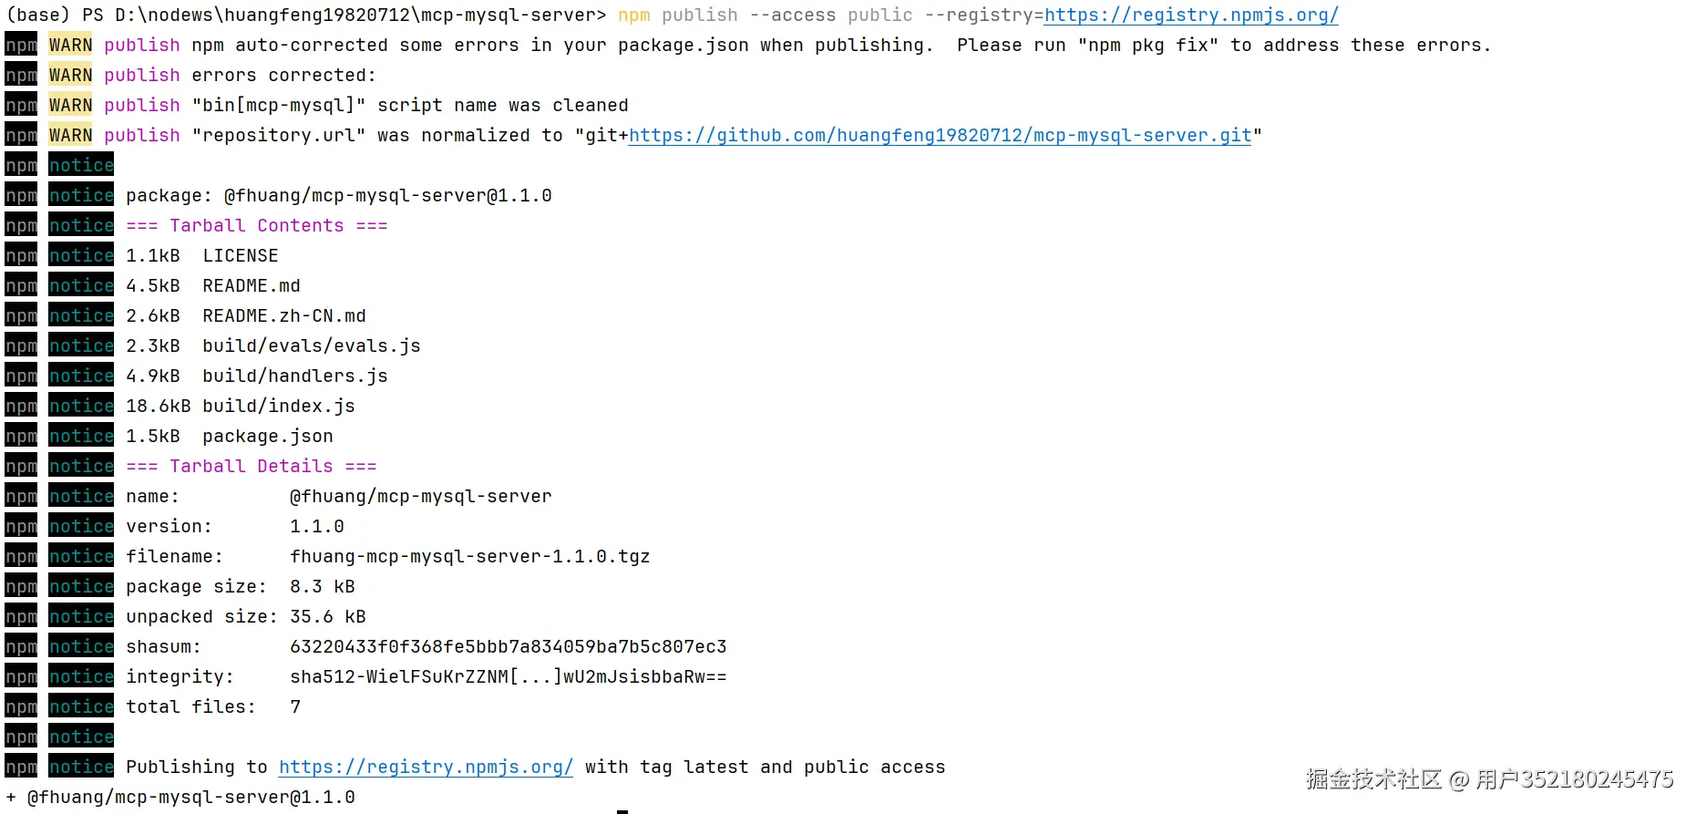Click the build/index.js file path
Viewport: 1696px width, 814px height.
[x=278, y=407]
